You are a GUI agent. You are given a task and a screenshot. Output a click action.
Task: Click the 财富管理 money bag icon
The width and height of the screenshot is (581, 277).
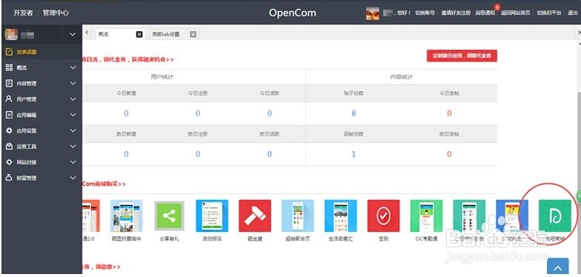(x=9, y=178)
